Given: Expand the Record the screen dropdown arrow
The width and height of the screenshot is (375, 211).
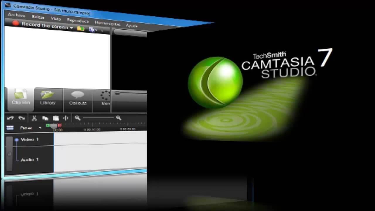Looking at the screenshot, I should tap(71, 28).
